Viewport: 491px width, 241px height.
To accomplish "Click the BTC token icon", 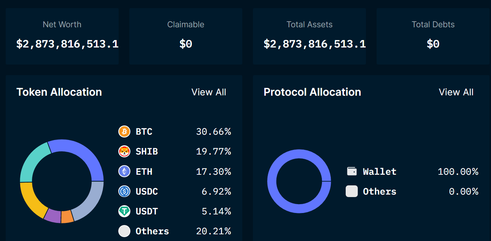I will pyautogui.click(x=124, y=131).
